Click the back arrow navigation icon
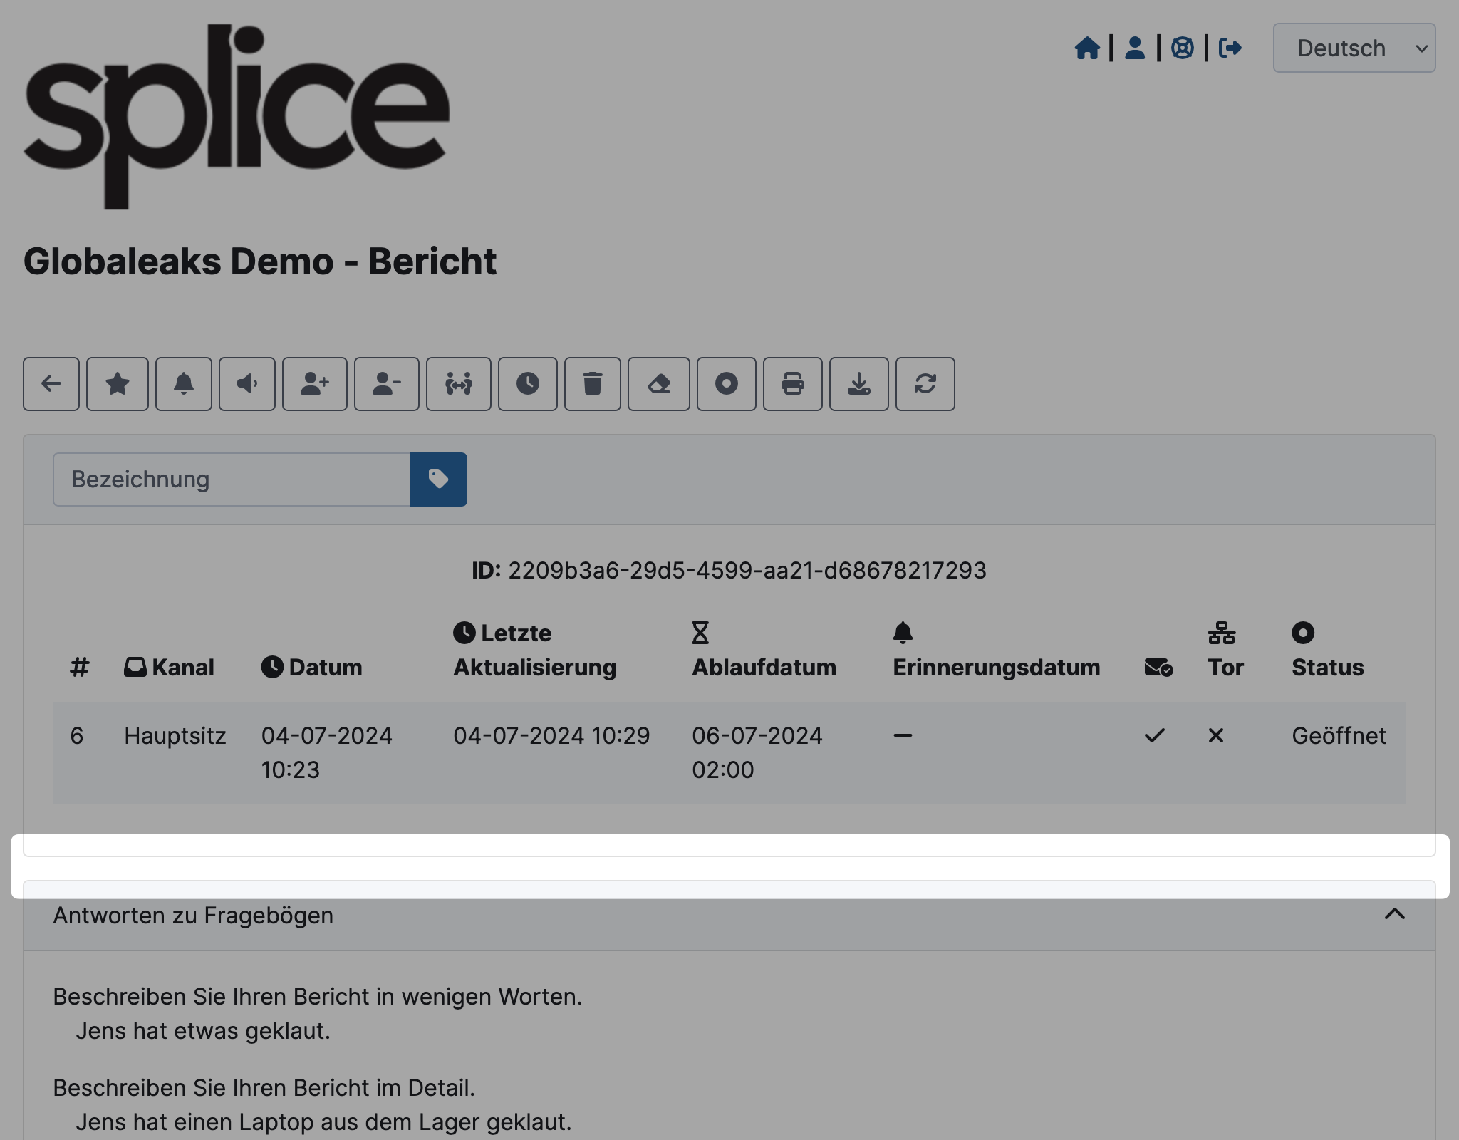This screenshot has width=1459, height=1140. [x=50, y=383]
